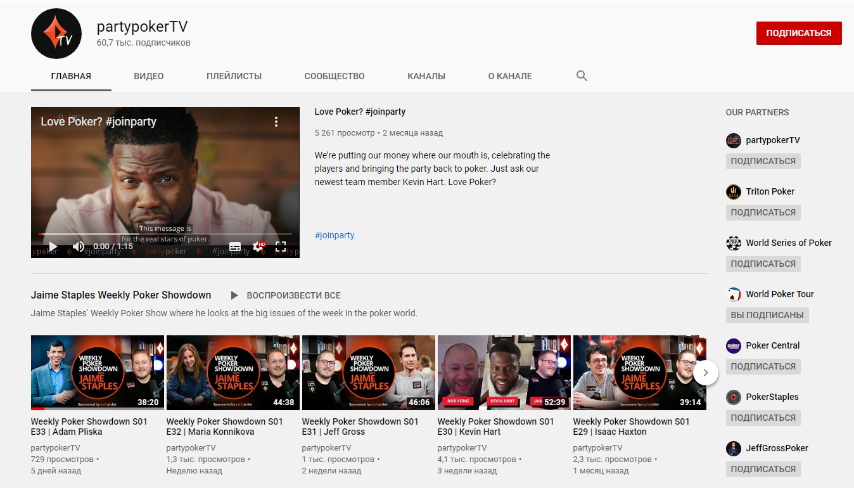This screenshot has height=488, width=854.
Task: Open the КАНАЛЫ tab
Action: click(426, 76)
